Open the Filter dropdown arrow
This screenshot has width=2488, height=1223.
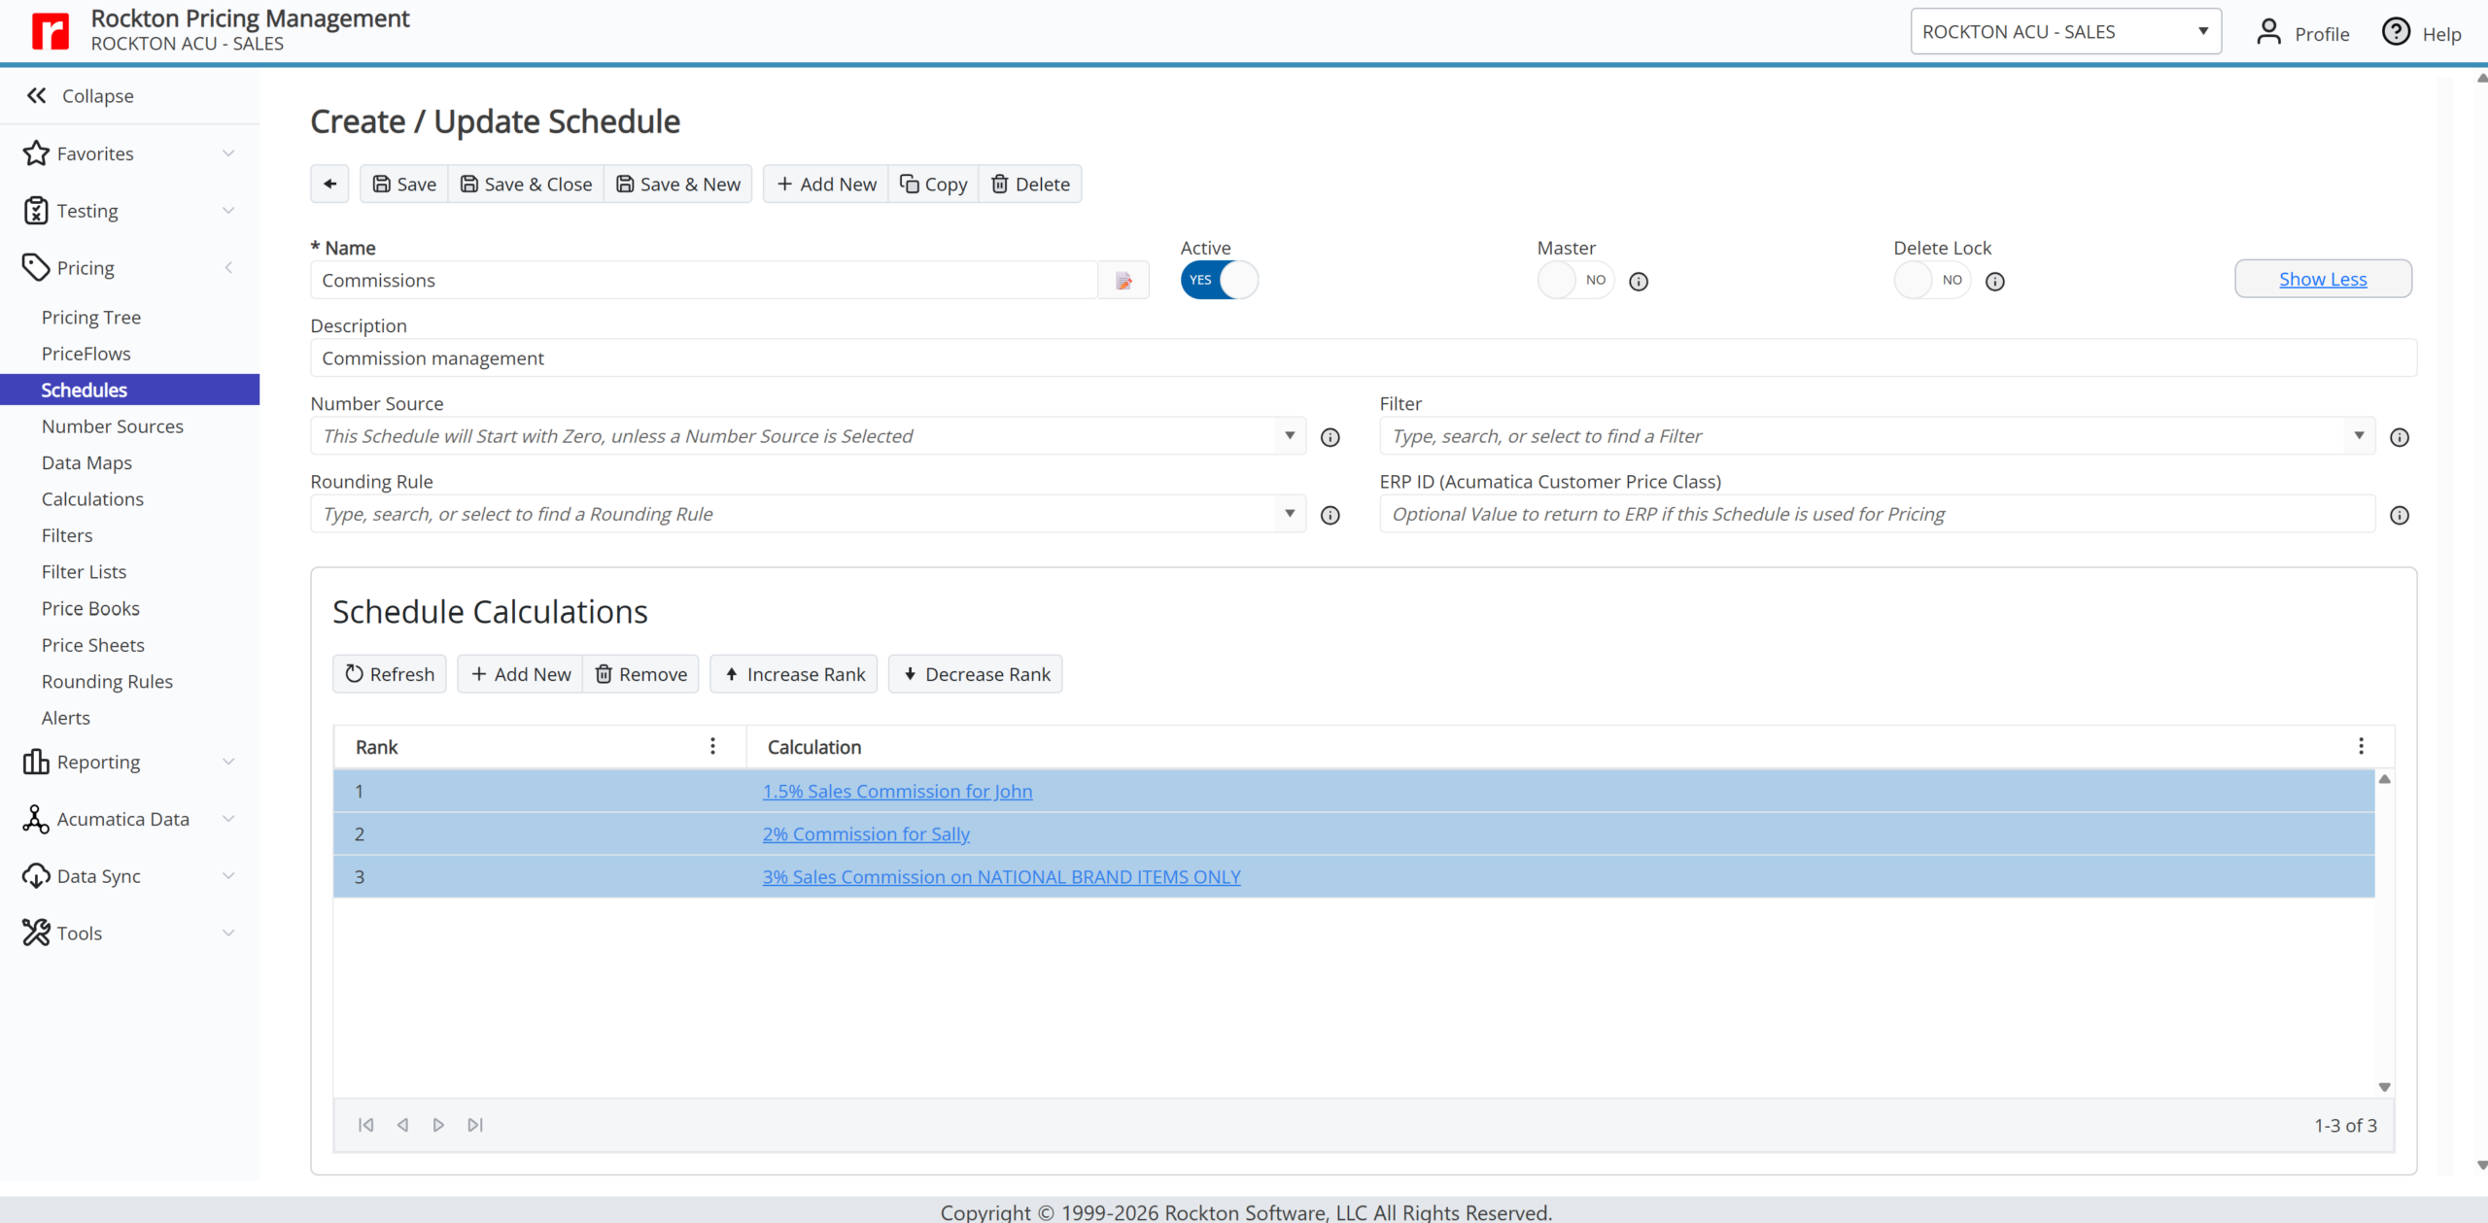2359,436
